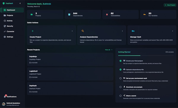Click the calendar icon in the DojoMojo card
Image resolution: width=178 pixels, height=108 pixels.
point(30,63)
